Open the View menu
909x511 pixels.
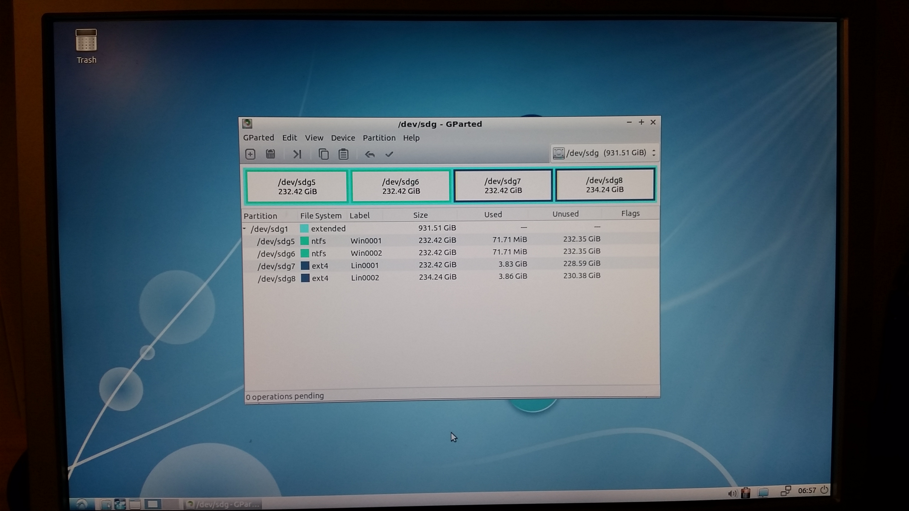[x=314, y=138]
